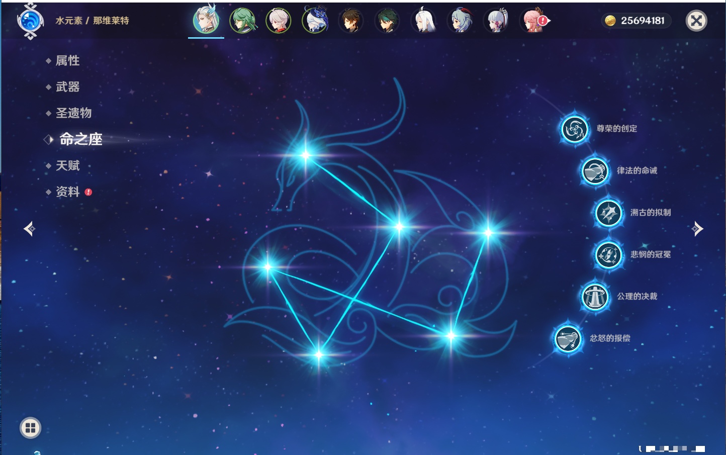The width and height of the screenshot is (726, 455).
Task: Inspect the 公理的决裁 constellation icon
Action: (x=595, y=297)
